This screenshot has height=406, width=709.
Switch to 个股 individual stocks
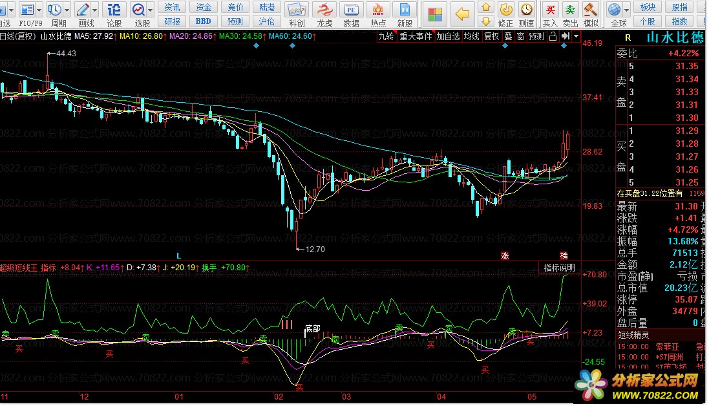648,21
